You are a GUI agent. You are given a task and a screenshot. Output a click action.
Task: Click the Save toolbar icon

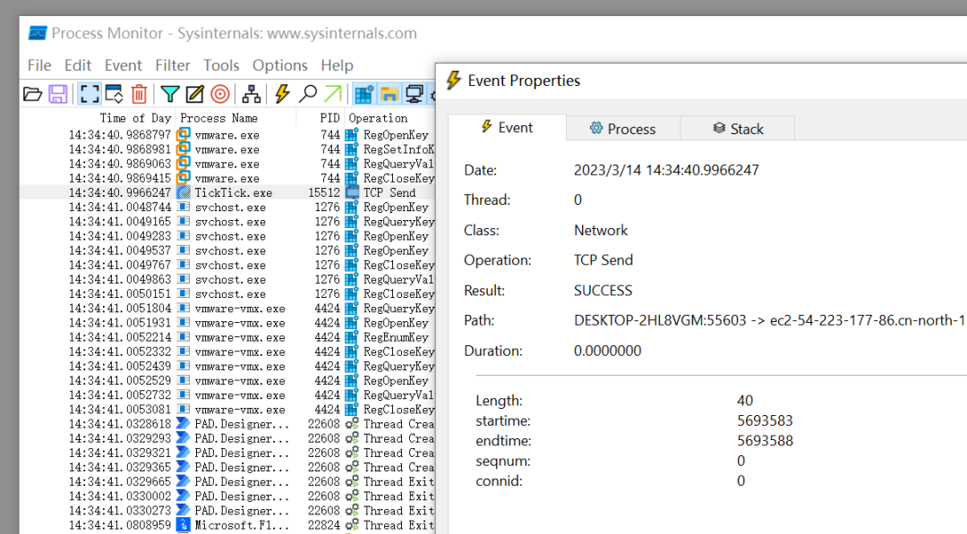pos(58,94)
